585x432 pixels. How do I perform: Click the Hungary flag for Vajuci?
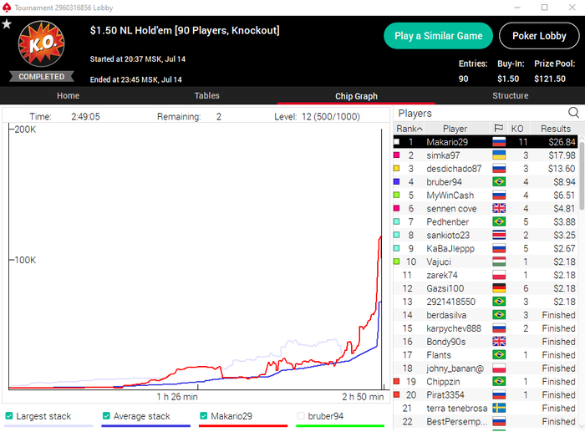click(x=499, y=262)
